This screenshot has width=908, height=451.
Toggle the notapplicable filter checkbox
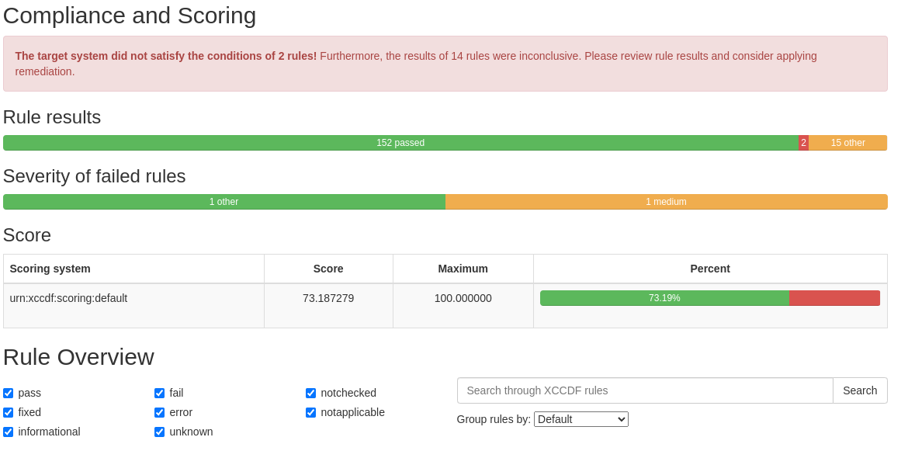tap(311, 413)
